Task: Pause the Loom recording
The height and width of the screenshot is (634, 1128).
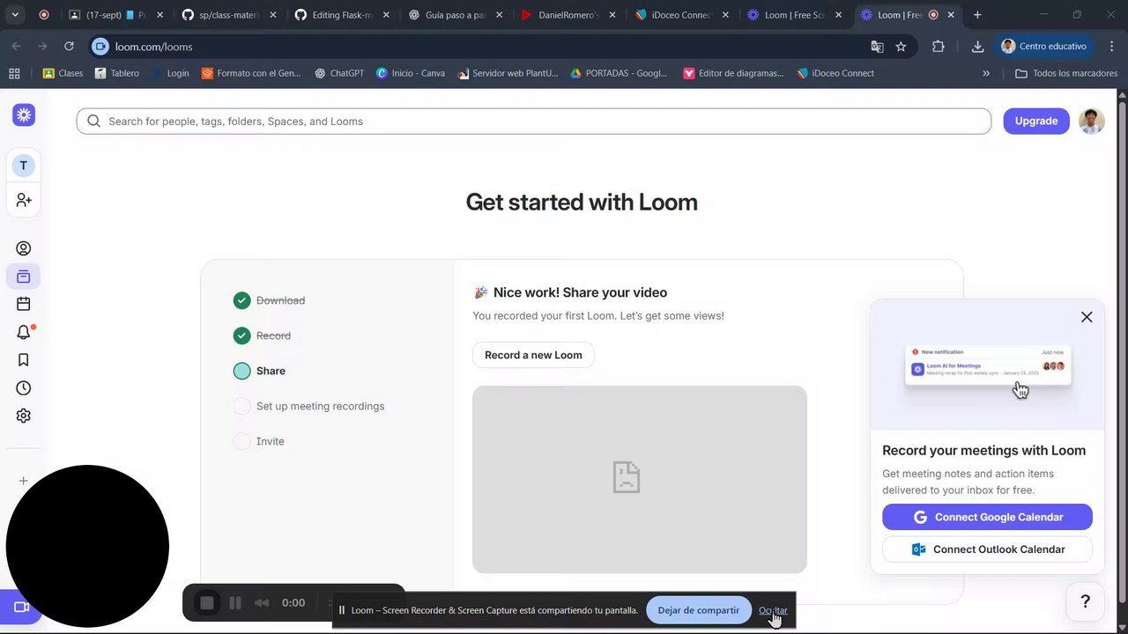Action: [x=235, y=602]
